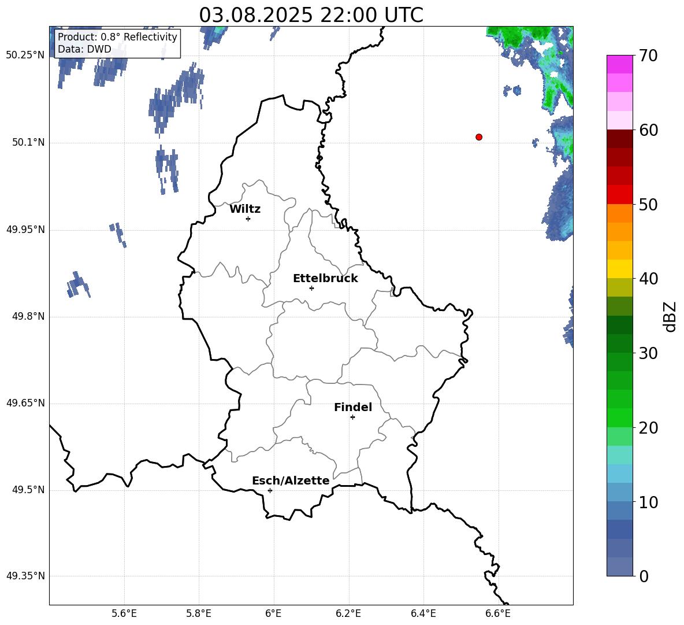Click the 6.6°E longitude label
684x625 pixels.
498,613
